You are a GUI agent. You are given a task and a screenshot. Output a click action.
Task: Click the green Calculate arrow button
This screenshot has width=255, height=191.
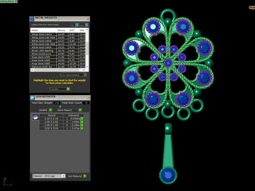(x=68, y=89)
